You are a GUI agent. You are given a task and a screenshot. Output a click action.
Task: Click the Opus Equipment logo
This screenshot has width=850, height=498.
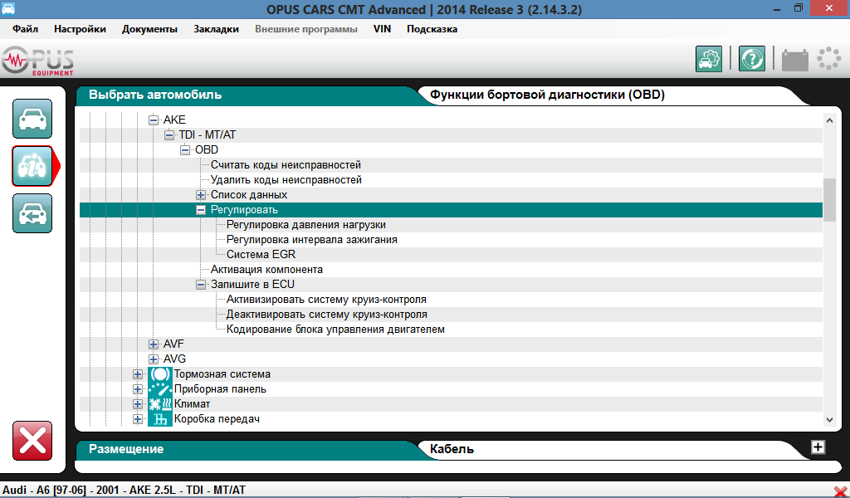pos(37,60)
